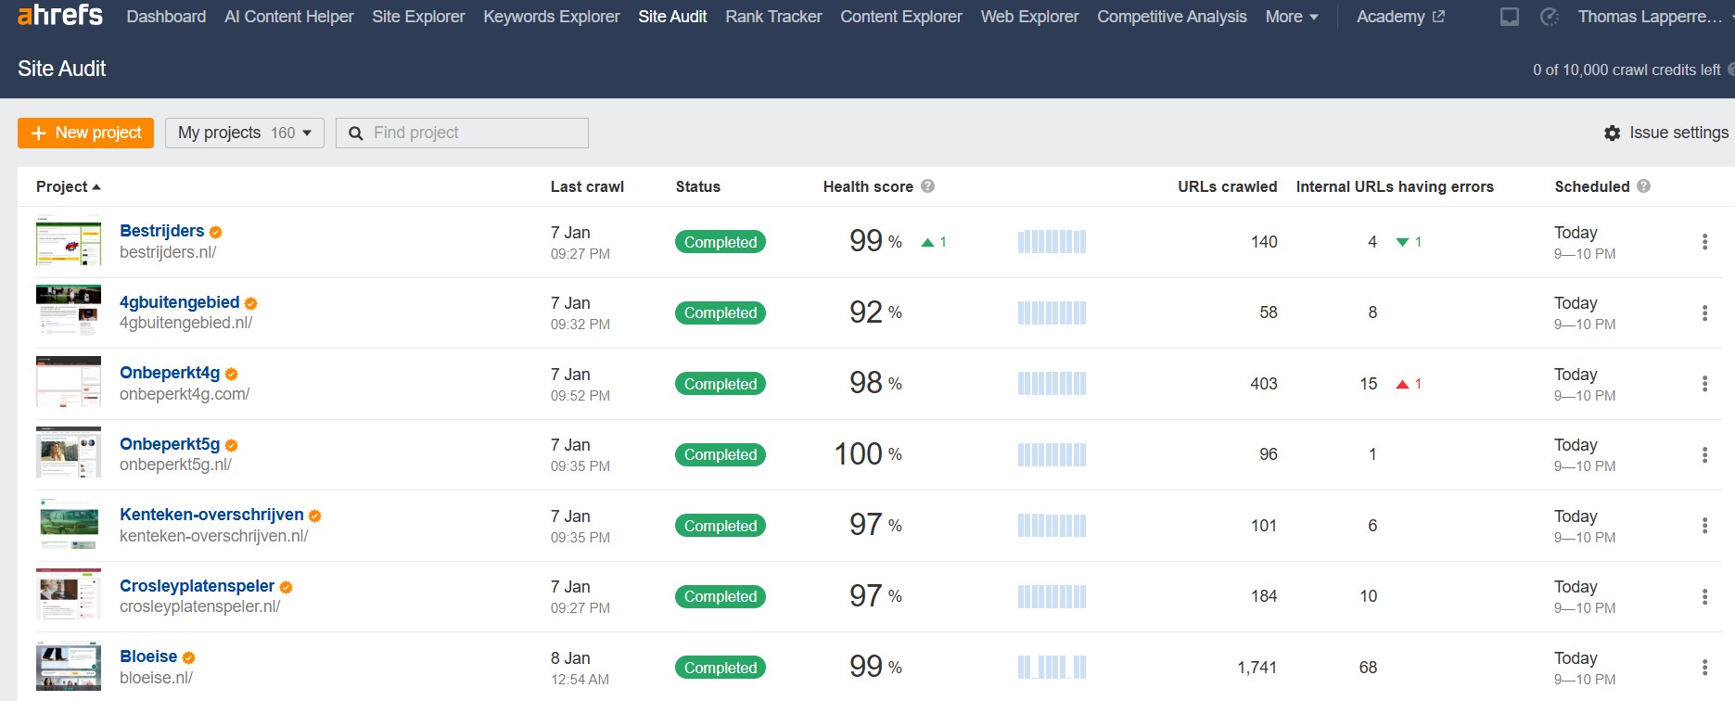Click verified badge next to Onbeperkt4g
Image resolution: width=1735 pixels, height=701 pixels.
tap(231, 374)
